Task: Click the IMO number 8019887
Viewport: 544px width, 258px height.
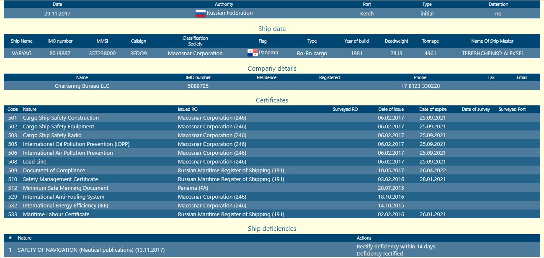Action: pos(60,54)
